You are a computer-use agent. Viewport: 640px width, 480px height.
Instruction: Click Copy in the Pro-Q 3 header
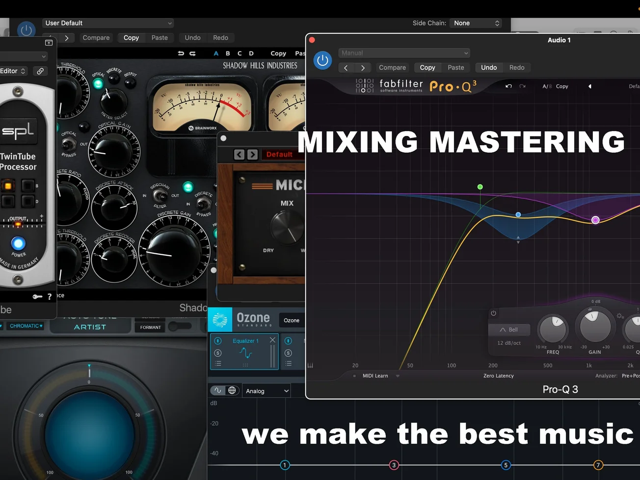point(427,68)
